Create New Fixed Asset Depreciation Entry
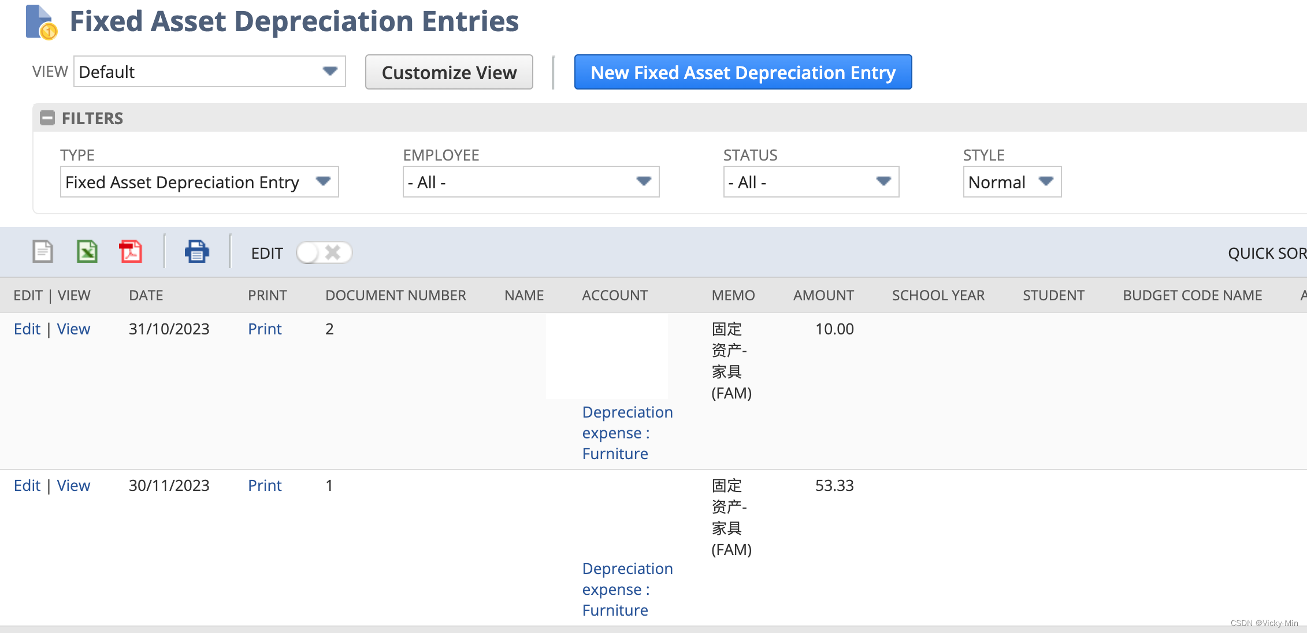The width and height of the screenshot is (1307, 633). (x=742, y=72)
